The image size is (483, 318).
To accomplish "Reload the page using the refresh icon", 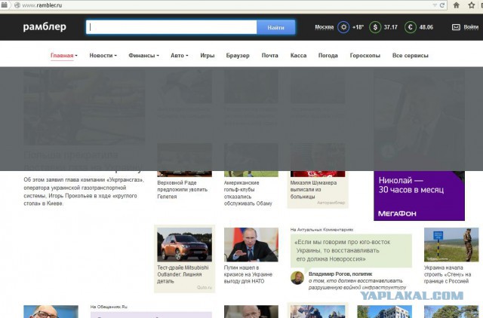I will pyautogui.click(x=442, y=5).
